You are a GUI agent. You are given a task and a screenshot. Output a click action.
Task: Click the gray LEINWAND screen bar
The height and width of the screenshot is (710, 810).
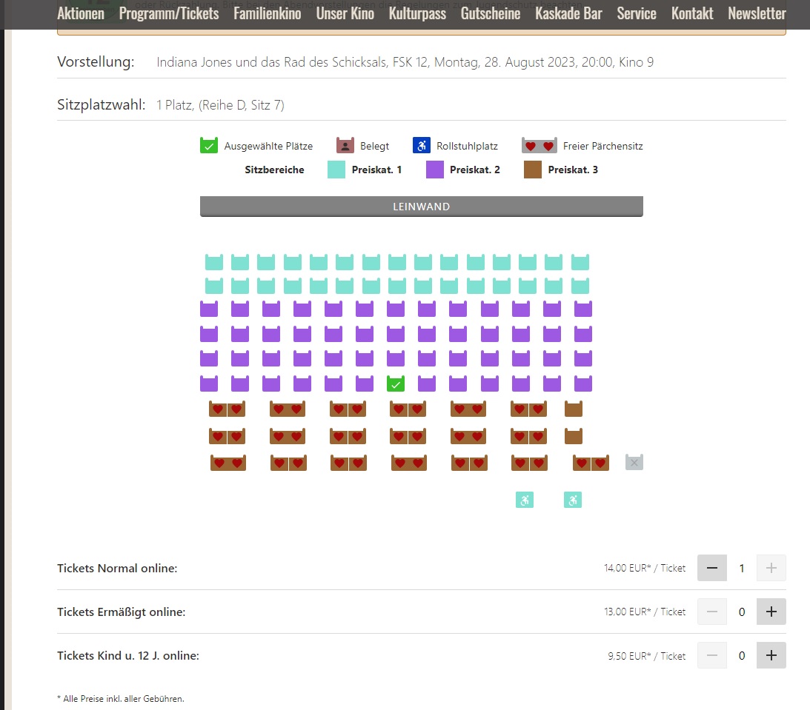(x=421, y=207)
